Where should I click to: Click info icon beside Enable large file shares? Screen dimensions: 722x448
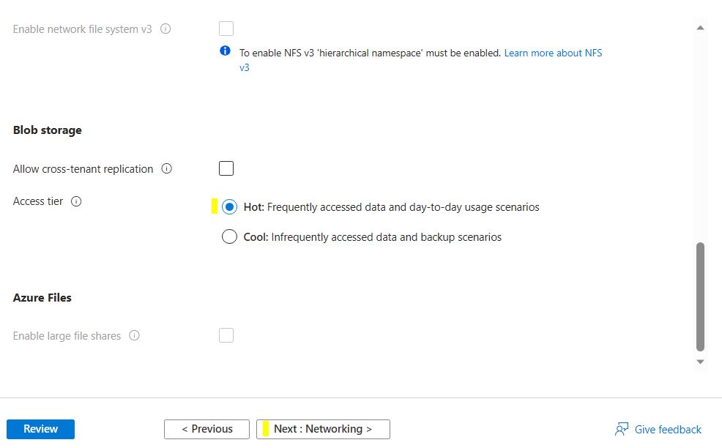[134, 336]
